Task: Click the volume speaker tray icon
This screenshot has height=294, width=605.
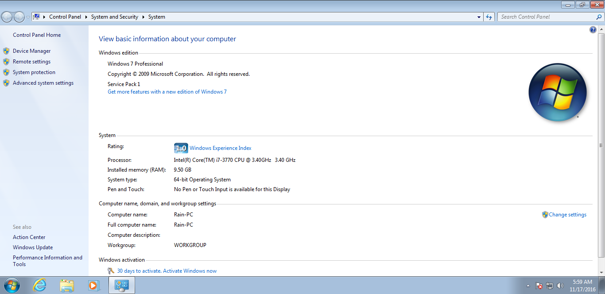Action: click(560, 286)
